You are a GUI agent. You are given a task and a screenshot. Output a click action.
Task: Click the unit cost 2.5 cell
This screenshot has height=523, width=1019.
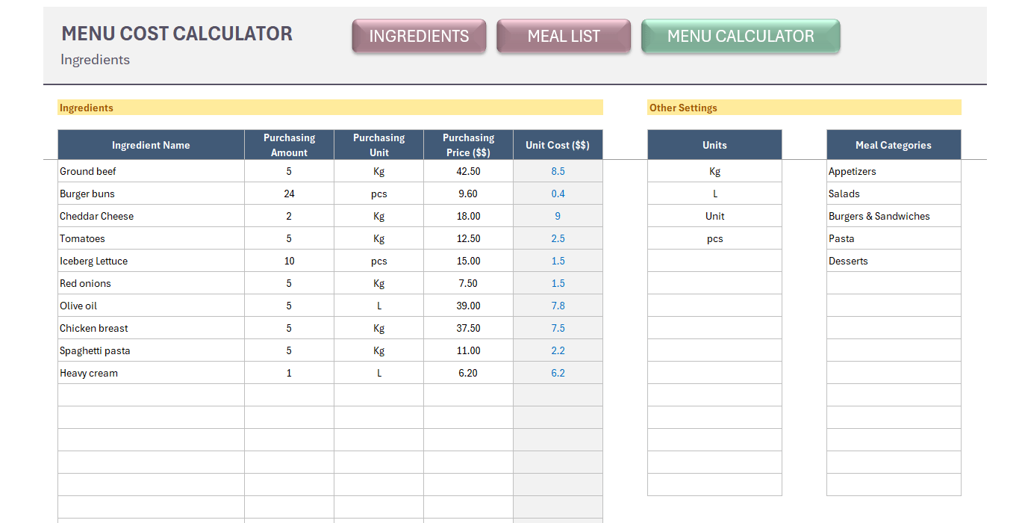(x=558, y=238)
